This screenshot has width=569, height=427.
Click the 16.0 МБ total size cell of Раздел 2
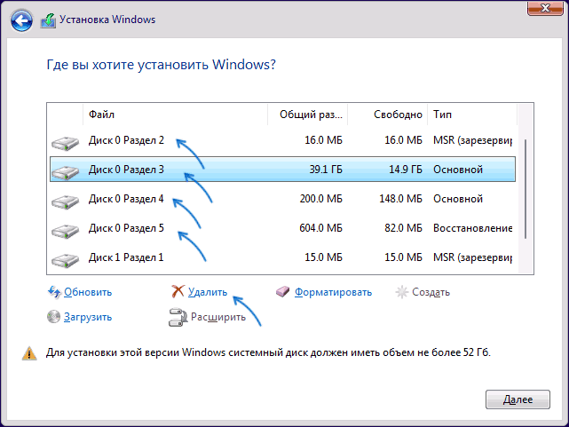pos(323,140)
